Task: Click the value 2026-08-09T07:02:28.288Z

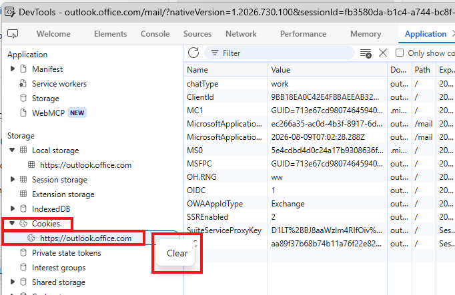Action: click(318, 137)
